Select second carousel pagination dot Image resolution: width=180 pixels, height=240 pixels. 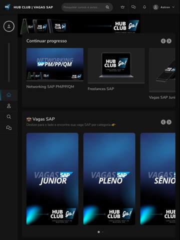102,232
